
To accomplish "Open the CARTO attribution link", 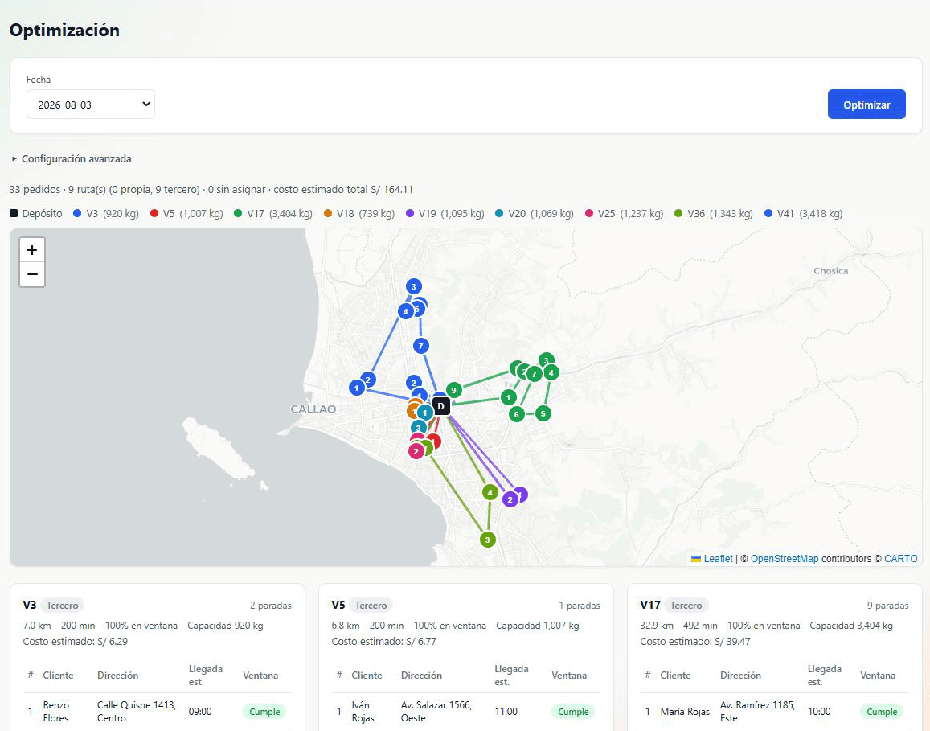I will pyautogui.click(x=900, y=558).
